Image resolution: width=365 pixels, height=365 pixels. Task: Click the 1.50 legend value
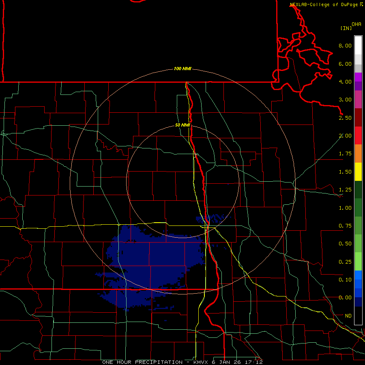[345, 172]
